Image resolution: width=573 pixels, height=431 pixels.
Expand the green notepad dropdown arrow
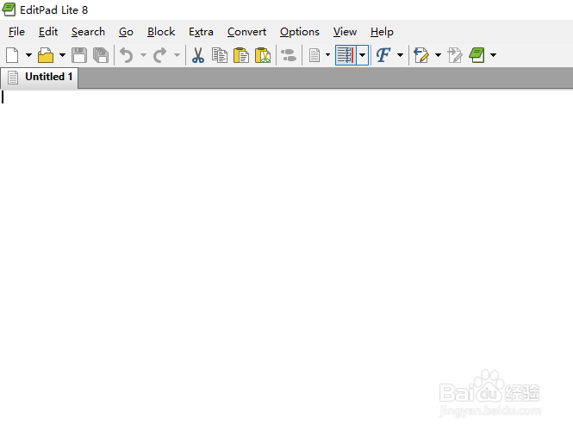click(x=493, y=55)
